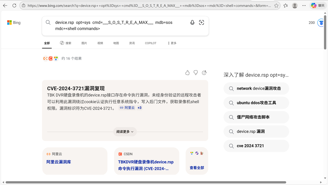Search related term ubuntu ddos攻击工具
Viewport: 328px width, 185px height.
[256, 103]
